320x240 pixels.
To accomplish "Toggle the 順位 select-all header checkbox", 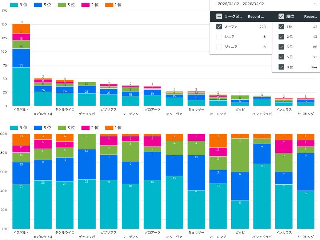I will click(x=281, y=16).
